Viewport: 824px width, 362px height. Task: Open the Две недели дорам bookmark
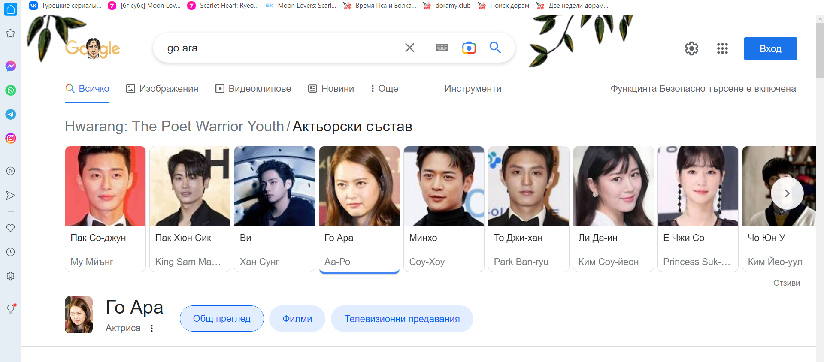pos(573,6)
